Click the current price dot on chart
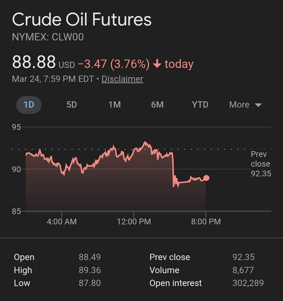The height and width of the screenshot is (301, 283). [206, 178]
